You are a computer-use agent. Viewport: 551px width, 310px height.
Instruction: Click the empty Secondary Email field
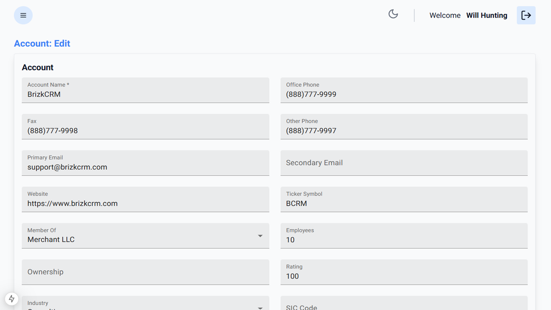404,163
